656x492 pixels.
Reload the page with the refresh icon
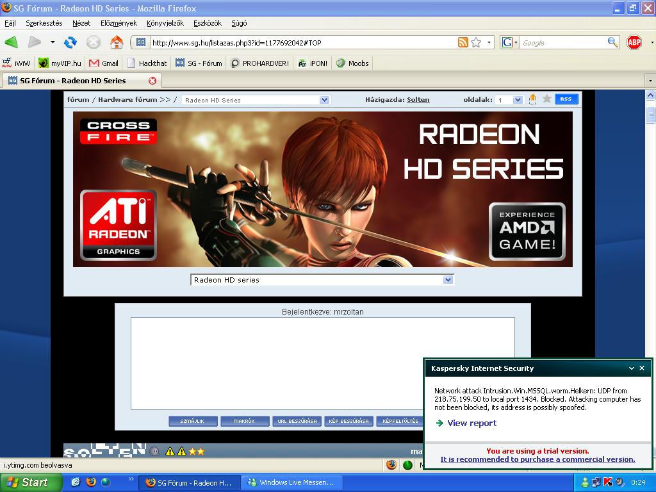pyautogui.click(x=70, y=42)
